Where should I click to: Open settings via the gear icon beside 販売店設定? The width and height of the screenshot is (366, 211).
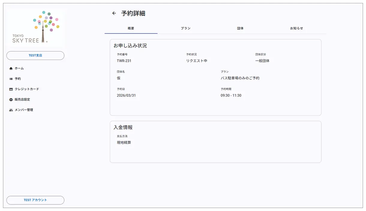tap(10, 99)
